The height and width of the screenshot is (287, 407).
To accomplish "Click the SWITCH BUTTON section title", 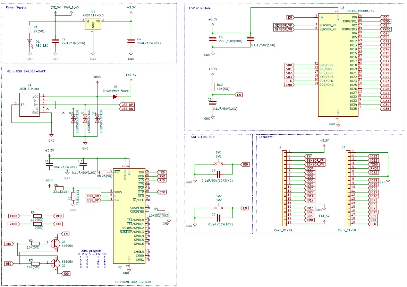I will 203,137.
